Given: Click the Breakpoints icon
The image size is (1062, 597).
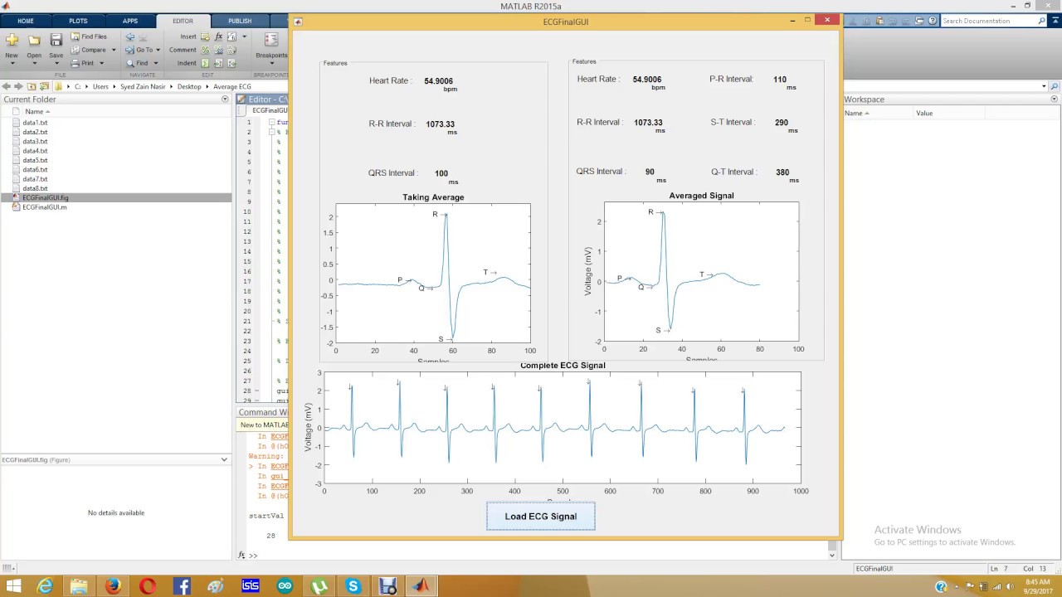Looking at the screenshot, I should click(271, 40).
